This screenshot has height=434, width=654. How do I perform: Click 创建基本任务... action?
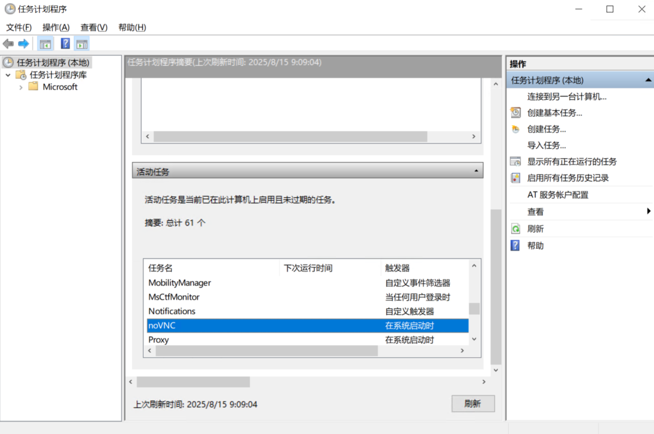555,113
